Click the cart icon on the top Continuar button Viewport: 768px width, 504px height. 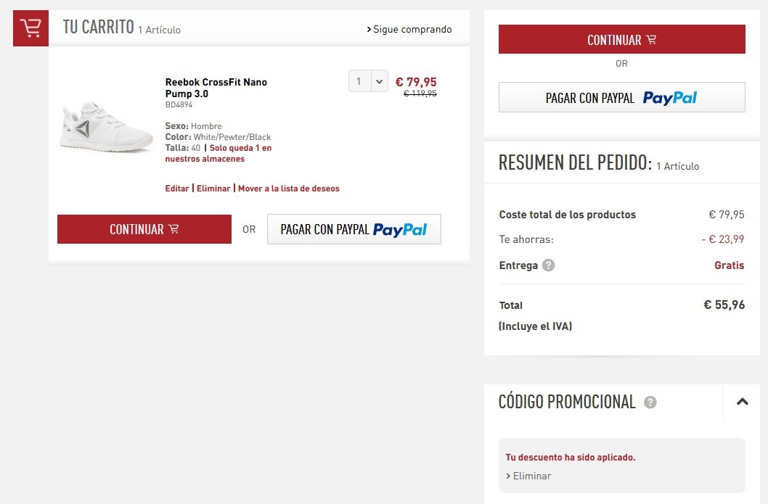tap(651, 40)
